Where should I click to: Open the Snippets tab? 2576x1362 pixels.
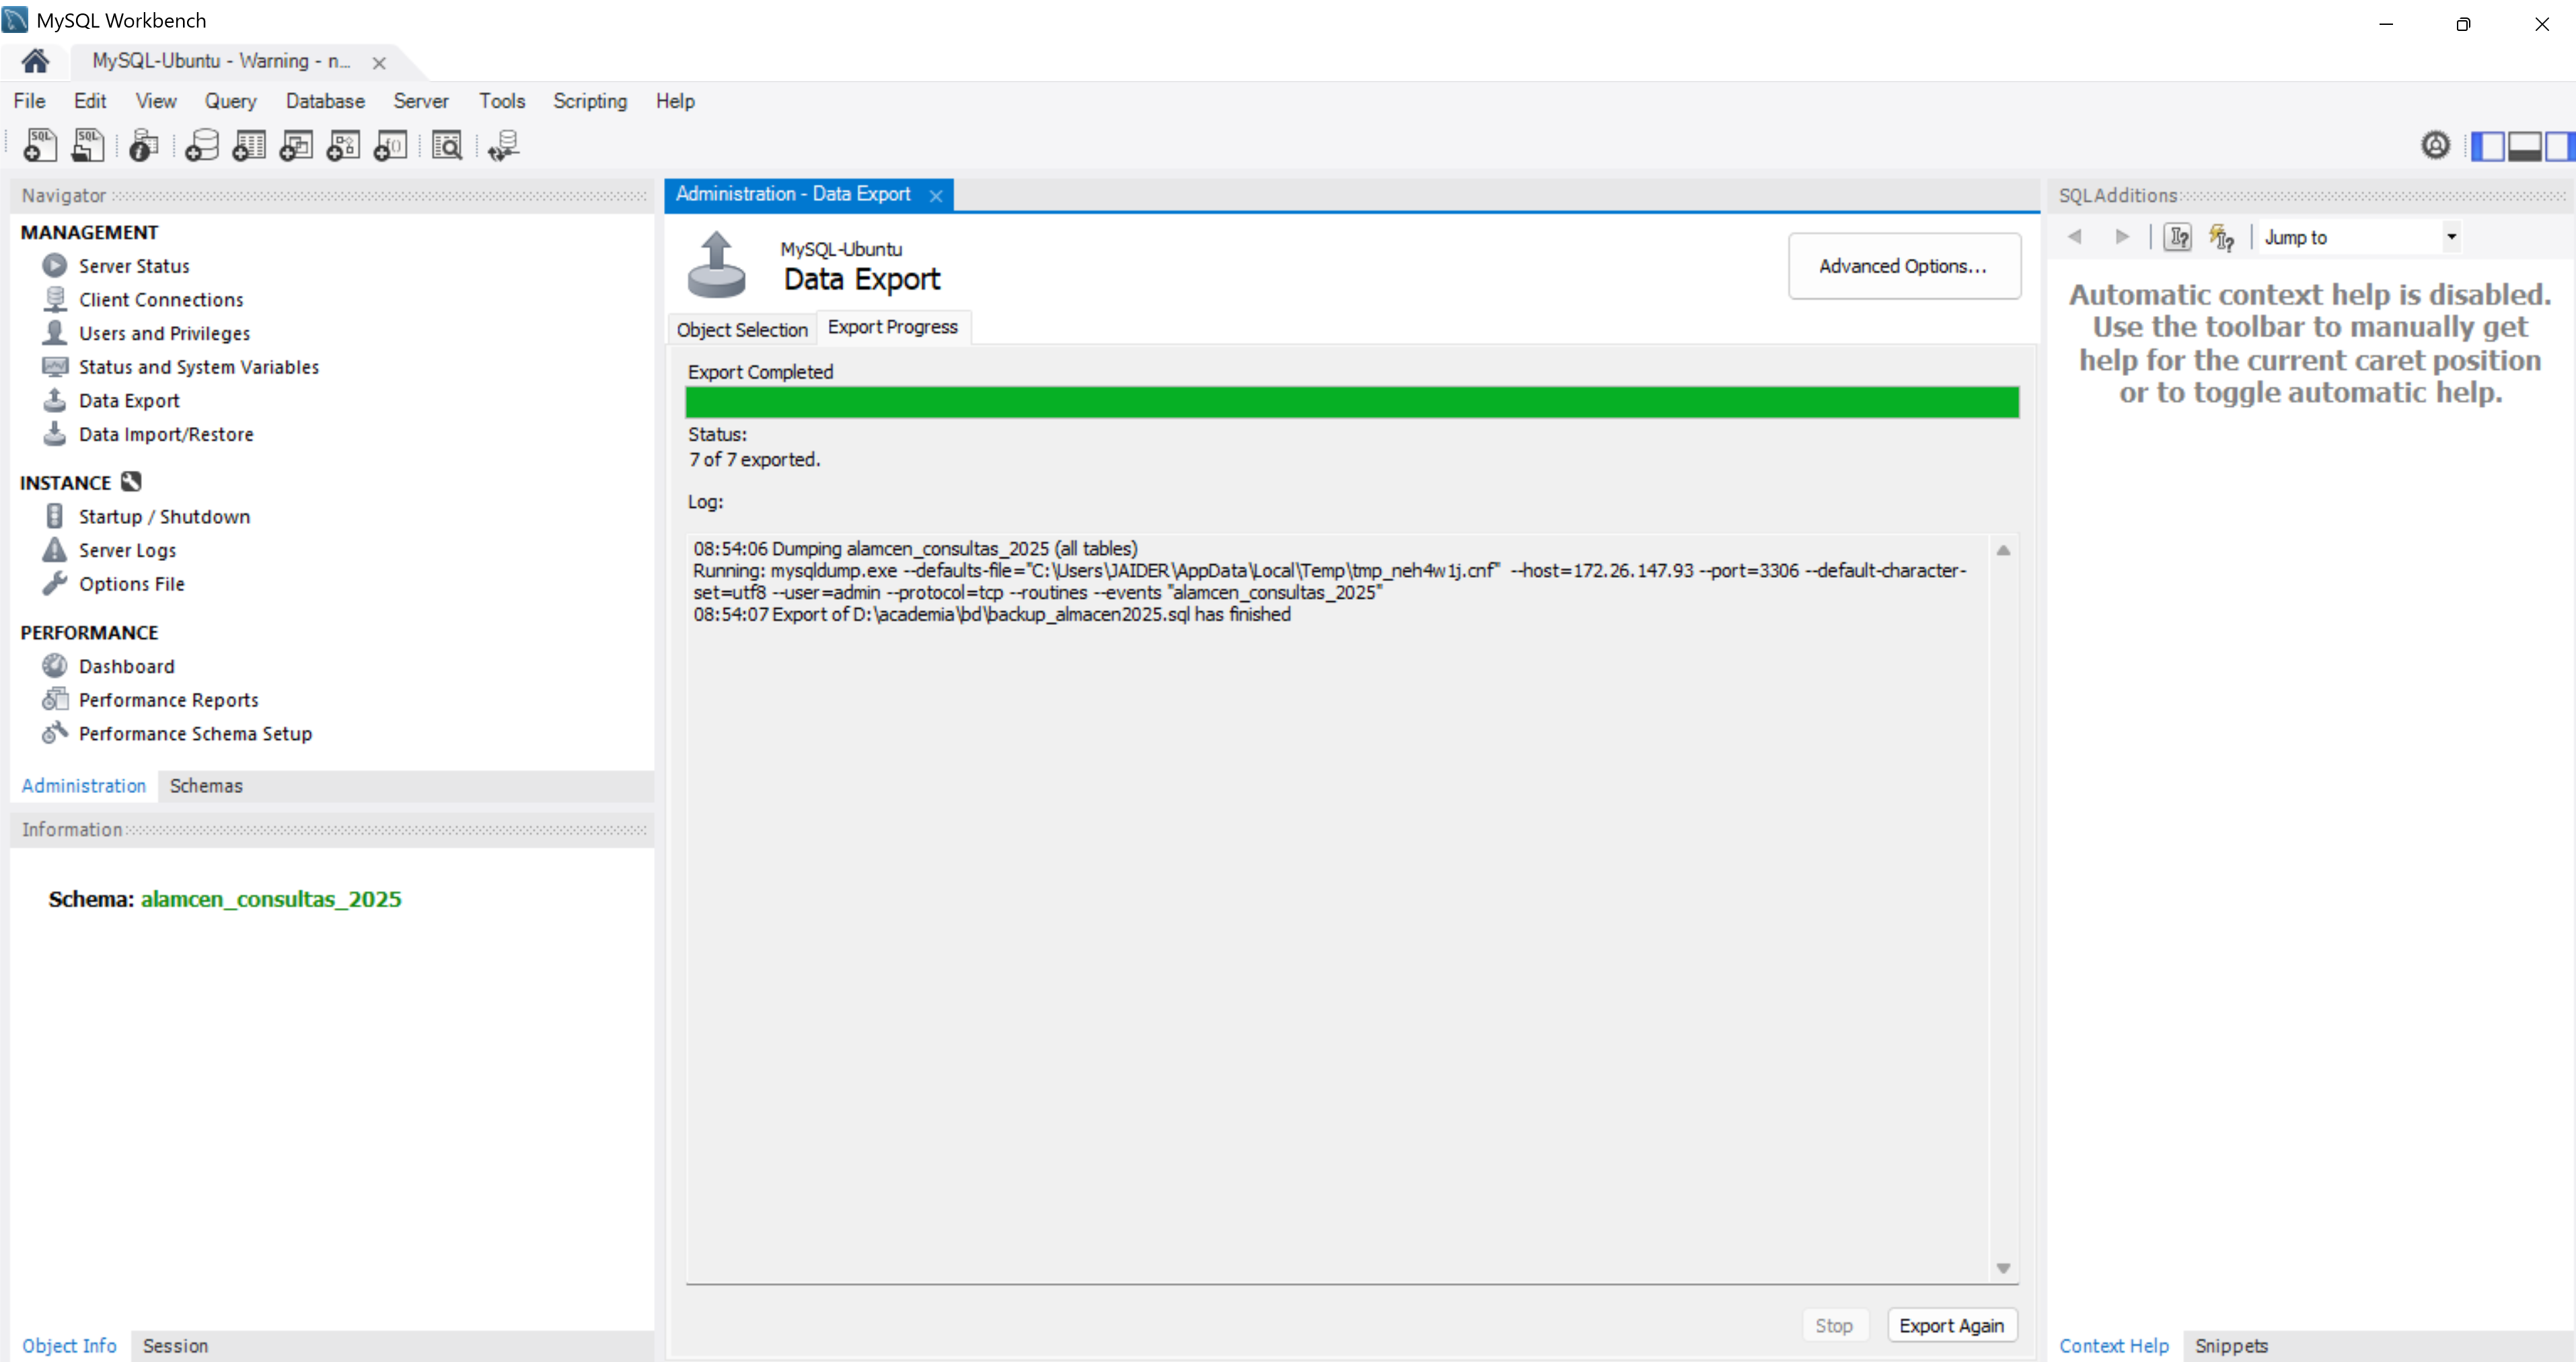pos(2231,1346)
